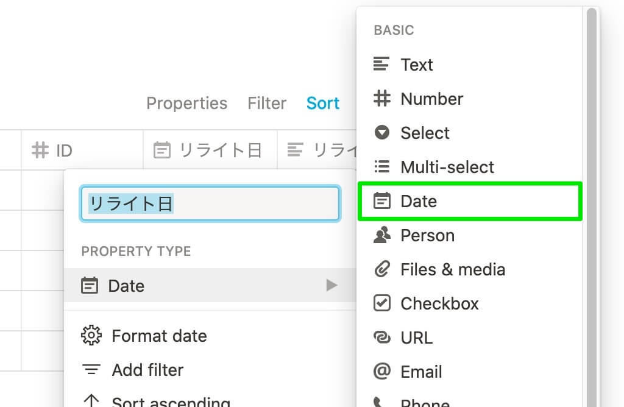Click the Format date gear icon
Viewport: 624px width, 407px height.
point(91,335)
